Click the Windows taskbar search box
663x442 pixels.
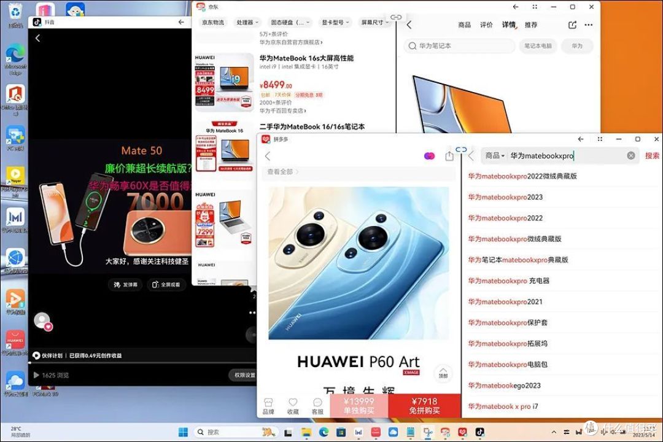(x=236, y=432)
